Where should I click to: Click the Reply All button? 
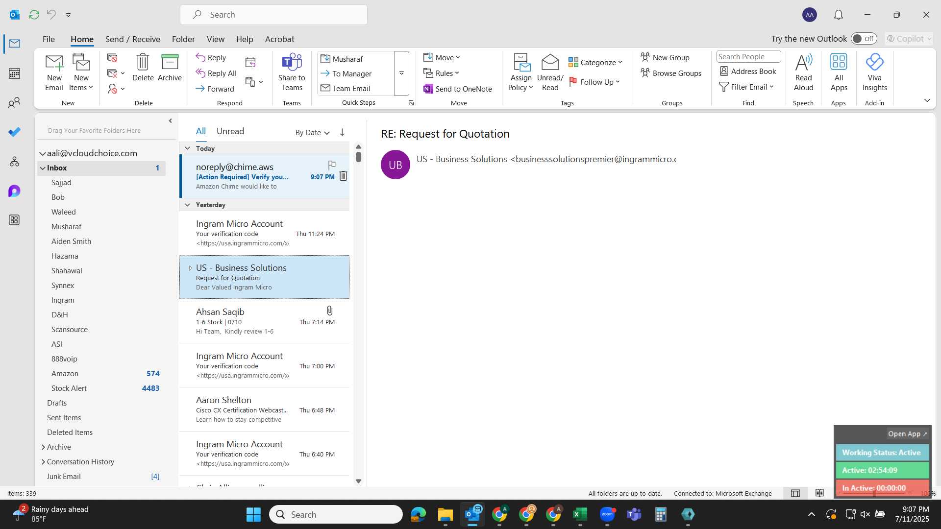coord(216,73)
